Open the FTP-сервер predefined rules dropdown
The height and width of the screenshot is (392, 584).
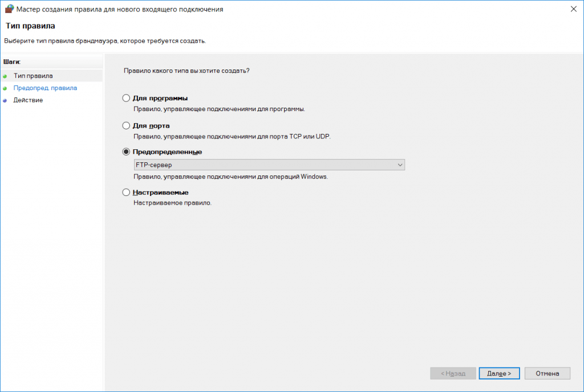click(x=269, y=165)
